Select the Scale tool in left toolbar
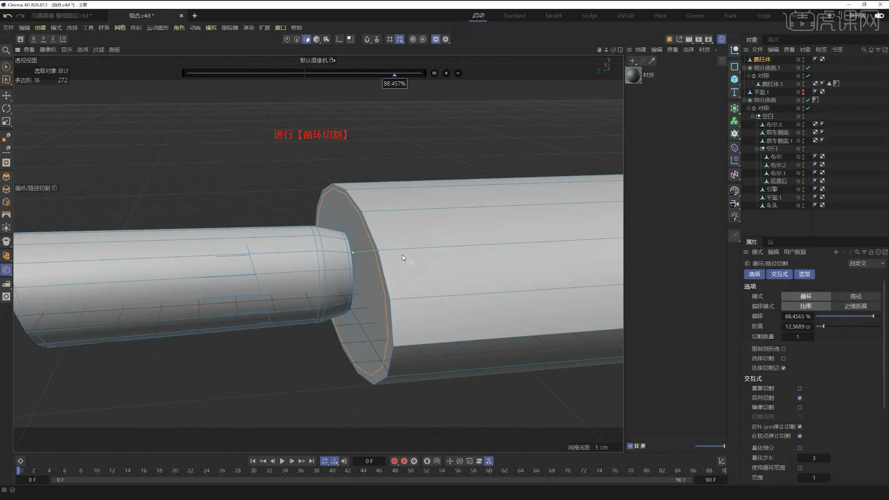Image resolution: width=889 pixels, height=500 pixels. 6,121
